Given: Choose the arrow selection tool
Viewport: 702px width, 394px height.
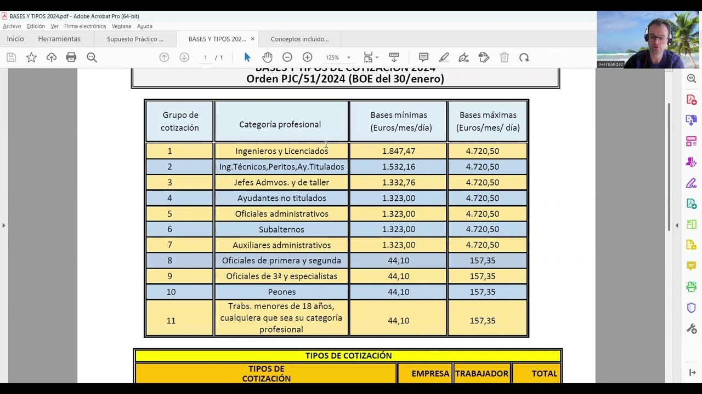Looking at the screenshot, I should (x=247, y=57).
